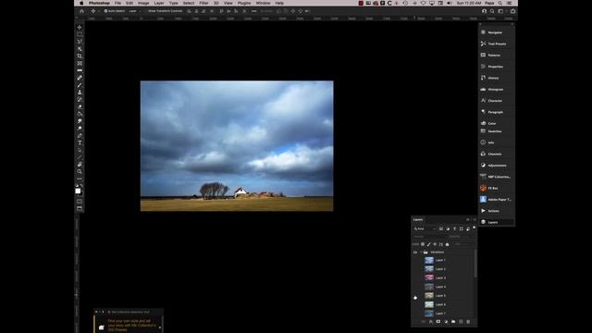The image size is (592, 333).
Task: Toggle lock image pixels brush icon
Action: (x=428, y=244)
